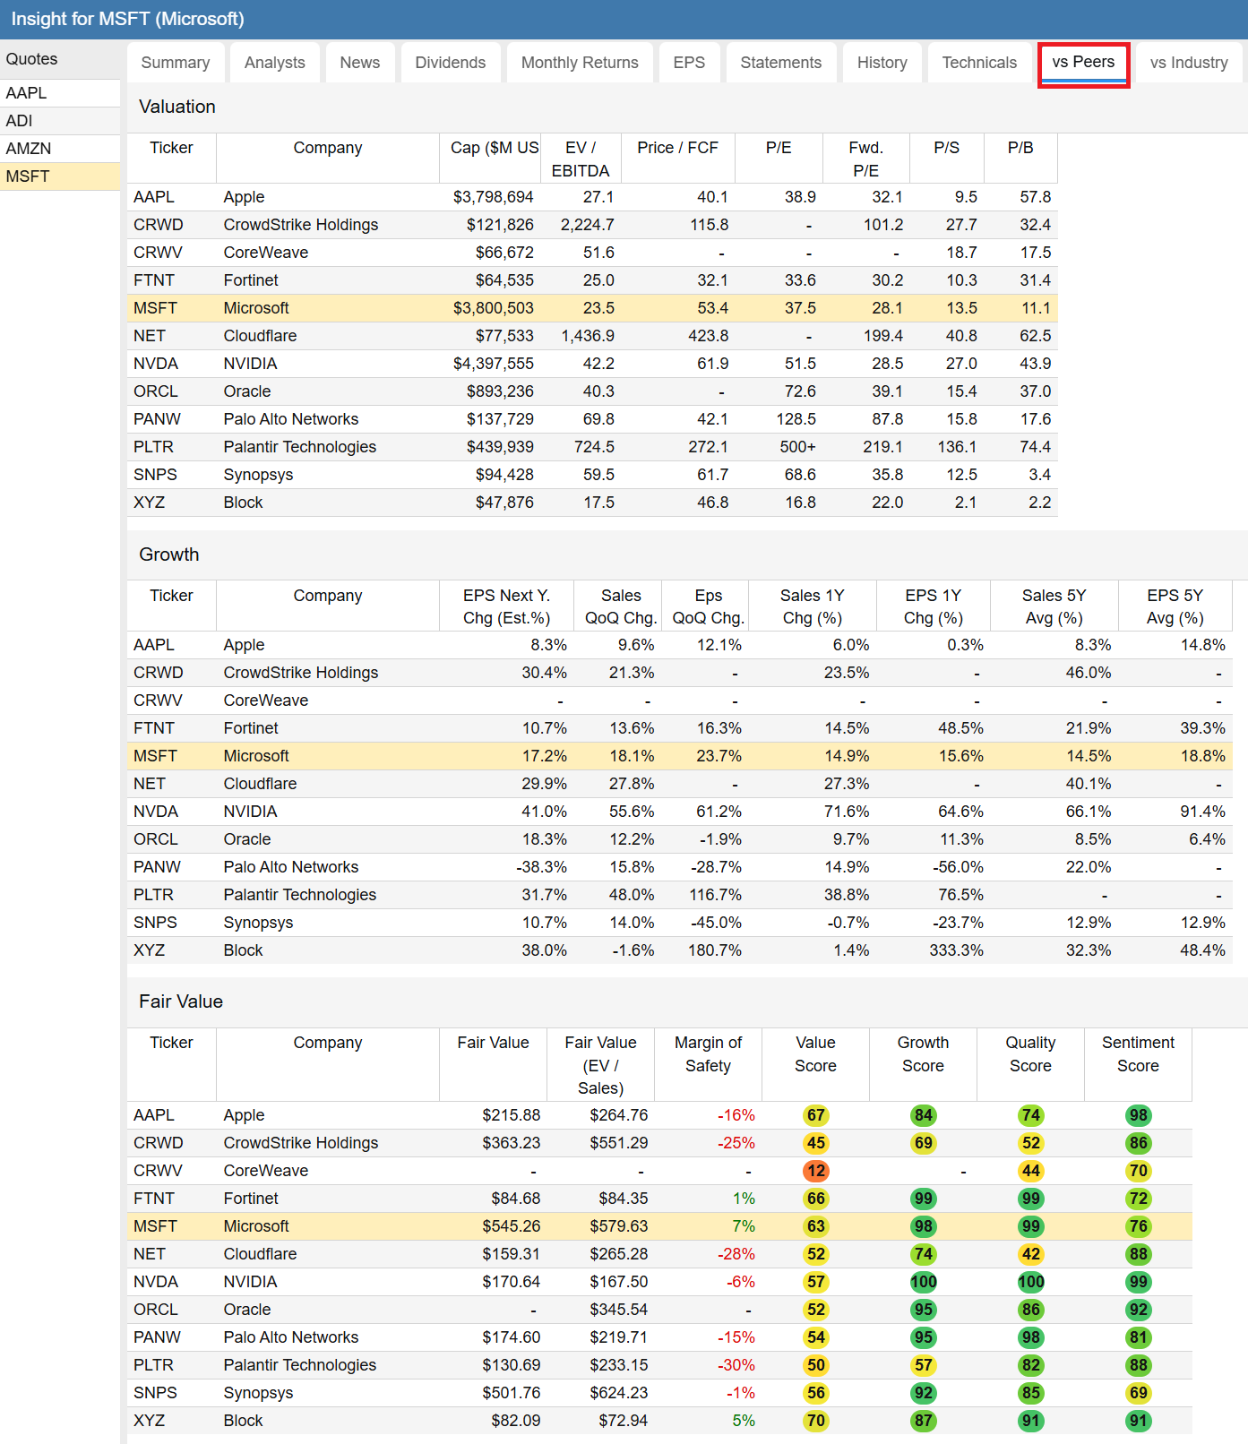Click the Fwd. P/E column header
The width and height of the screenshot is (1248, 1444).
point(865,159)
